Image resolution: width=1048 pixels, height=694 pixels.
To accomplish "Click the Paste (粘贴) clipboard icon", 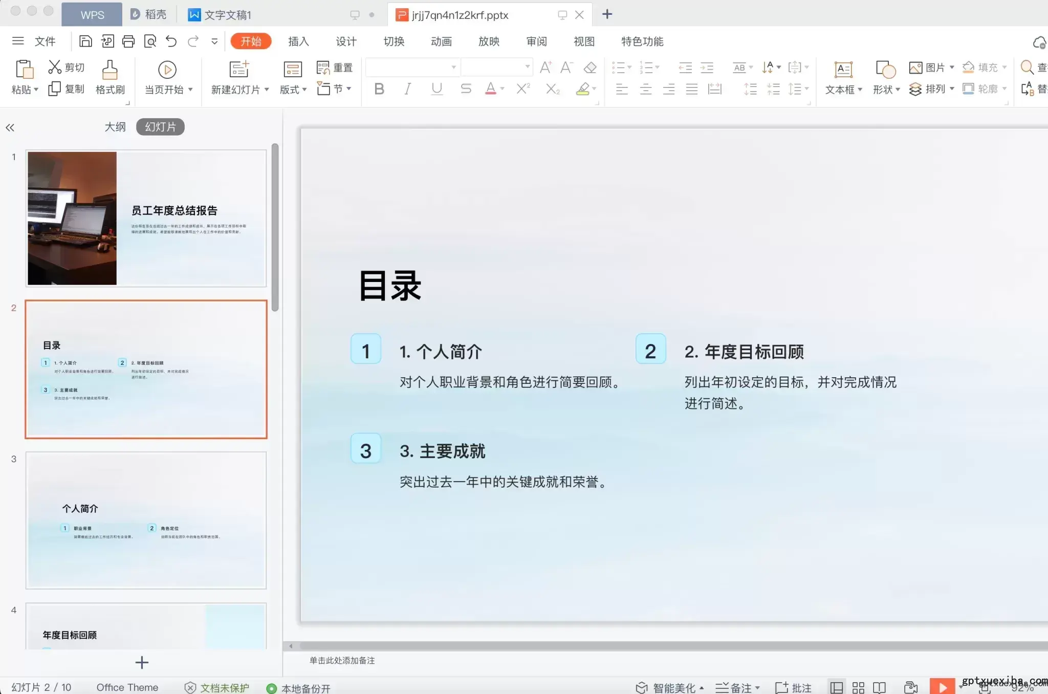I will pyautogui.click(x=25, y=70).
